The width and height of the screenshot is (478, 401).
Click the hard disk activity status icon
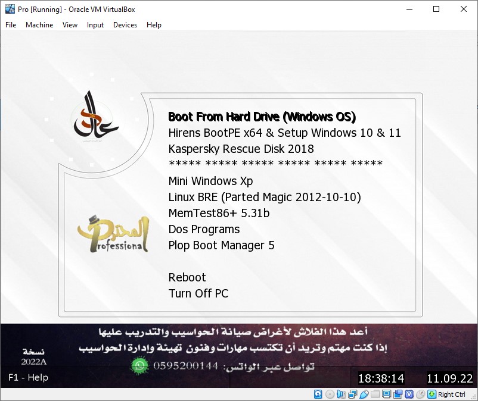(318, 394)
